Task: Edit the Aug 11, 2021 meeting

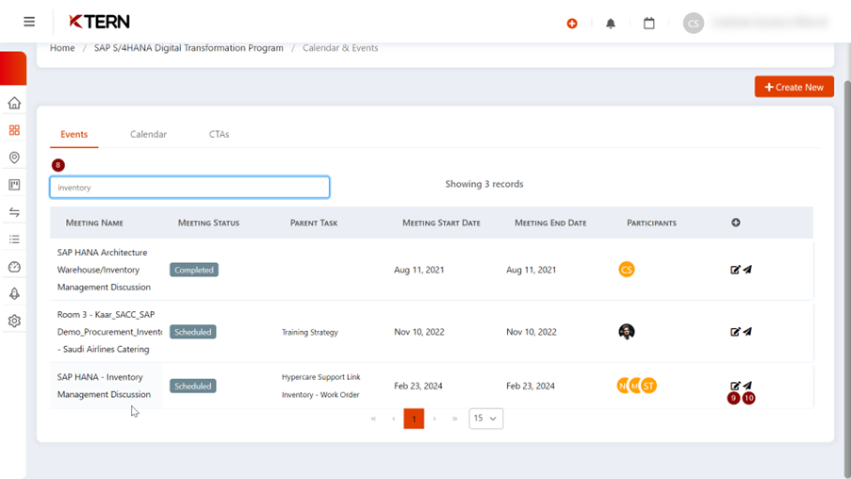Action: pos(735,270)
